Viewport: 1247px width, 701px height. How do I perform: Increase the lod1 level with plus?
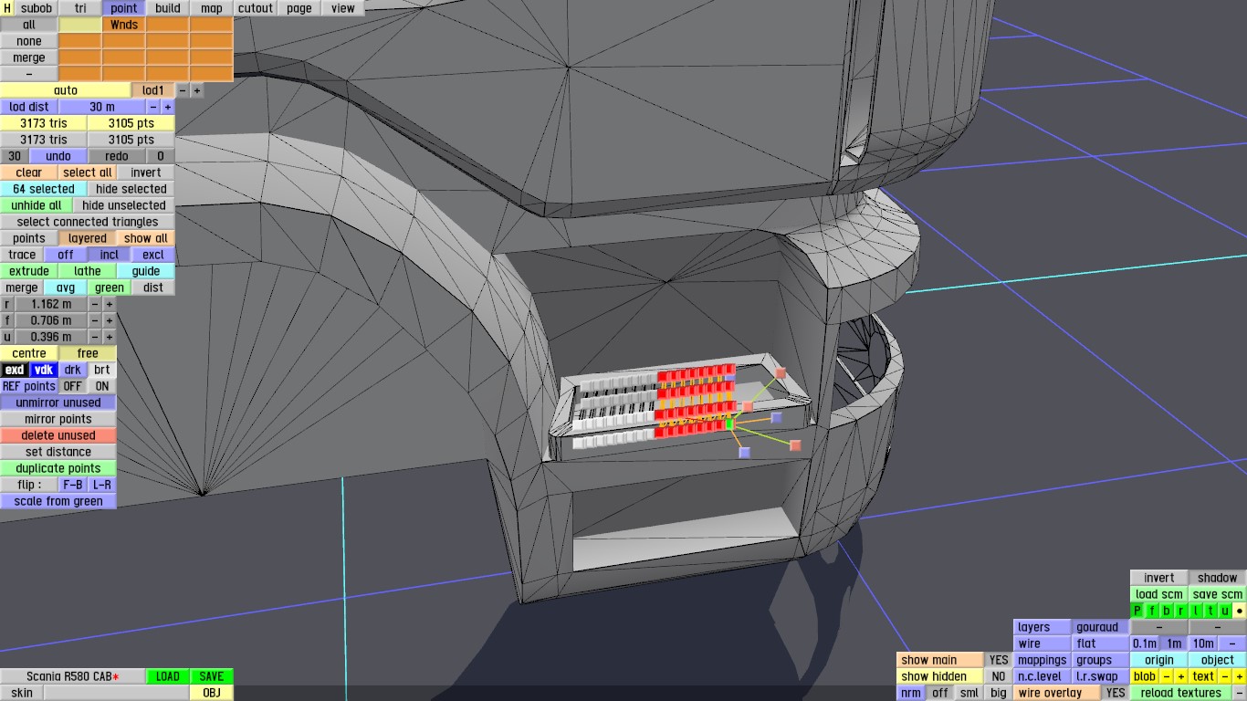point(197,90)
